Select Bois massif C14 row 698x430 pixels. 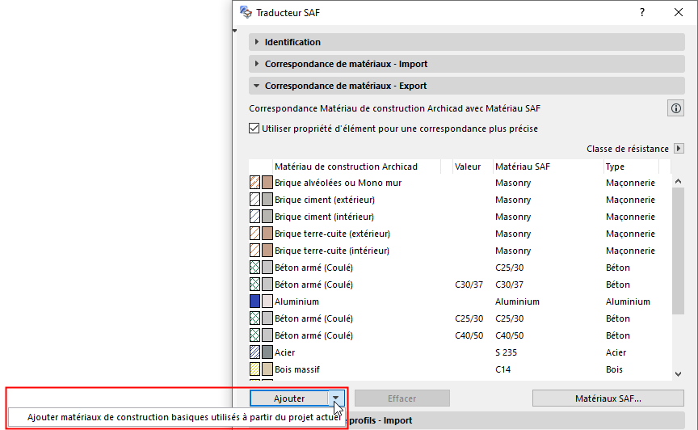(460, 369)
